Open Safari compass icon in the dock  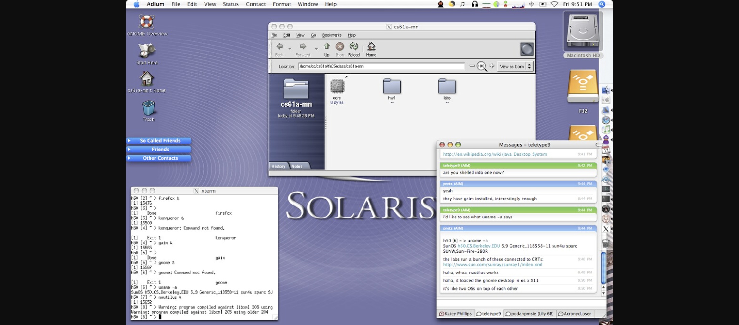(606, 120)
